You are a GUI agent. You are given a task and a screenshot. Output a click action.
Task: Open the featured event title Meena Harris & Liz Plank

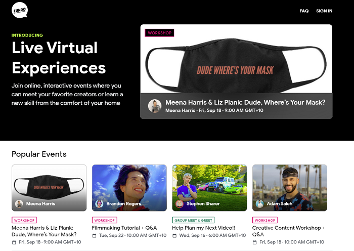245,102
